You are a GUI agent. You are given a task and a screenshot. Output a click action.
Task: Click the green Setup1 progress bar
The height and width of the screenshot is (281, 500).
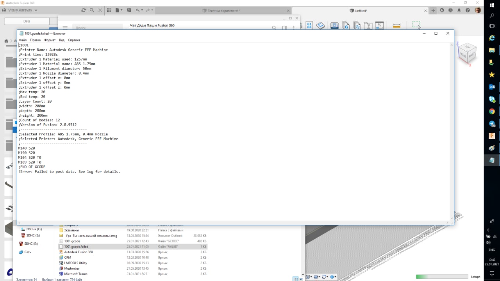[442, 277]
